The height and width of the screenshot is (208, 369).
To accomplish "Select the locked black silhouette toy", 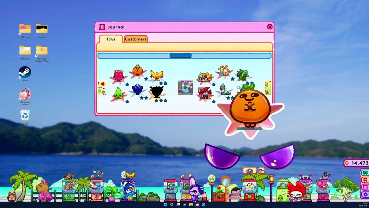I will point(157,92).
